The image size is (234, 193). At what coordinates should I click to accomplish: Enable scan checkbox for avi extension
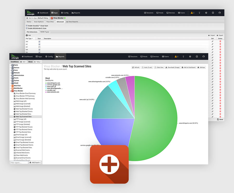[x=40, y=47]
